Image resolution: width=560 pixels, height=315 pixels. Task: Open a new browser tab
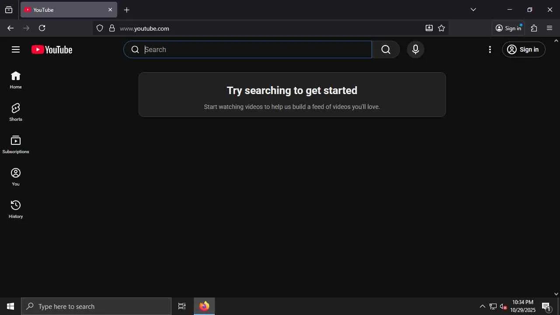127,10
